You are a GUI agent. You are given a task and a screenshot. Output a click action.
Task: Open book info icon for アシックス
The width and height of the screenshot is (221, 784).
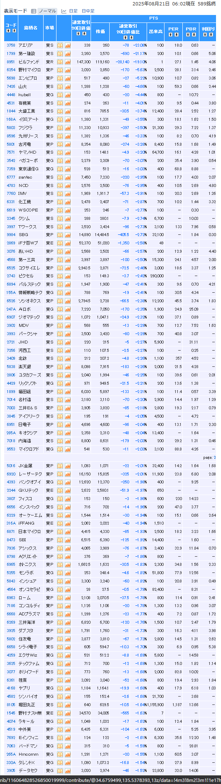pos(60,548)
